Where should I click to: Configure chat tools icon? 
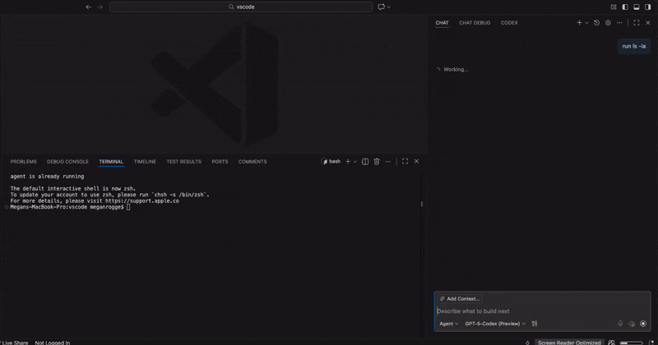click(534, 324)
